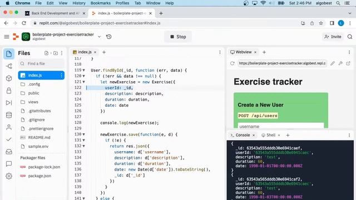This screenshot has height=200, width=356.
Task: Open the Authentication person icon
Action: click(9, 127)
